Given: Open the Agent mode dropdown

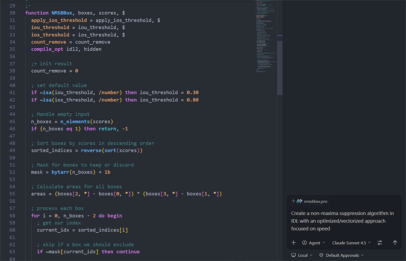Looking at the screenshot, I should (314, 243).
